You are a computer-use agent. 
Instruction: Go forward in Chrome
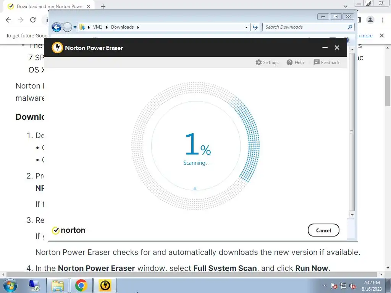[x=21, y=20]
